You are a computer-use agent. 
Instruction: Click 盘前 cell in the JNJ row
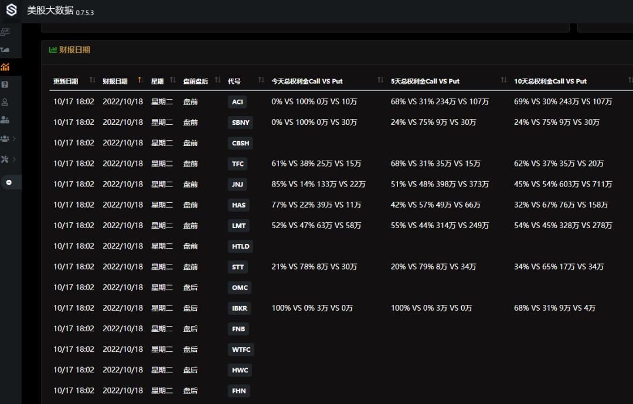[x=190, y=184]
